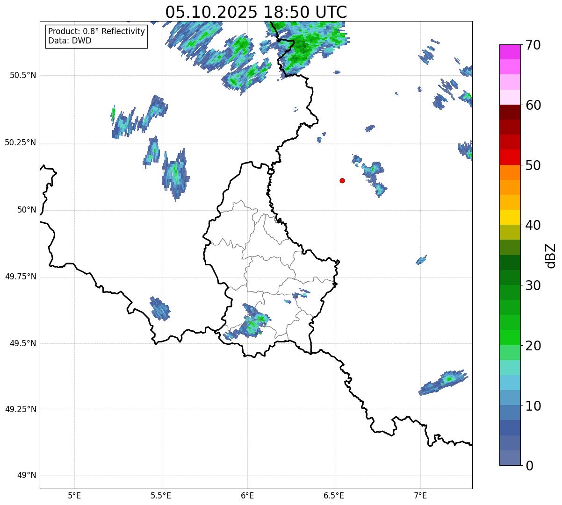This screenshot has width=562, height=505.
Task: Click the small echo near 49.8°N 7°E
Action: point(421,260)
